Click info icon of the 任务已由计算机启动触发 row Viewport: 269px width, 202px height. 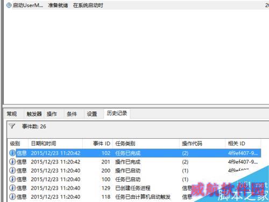[x=12, y=197]
